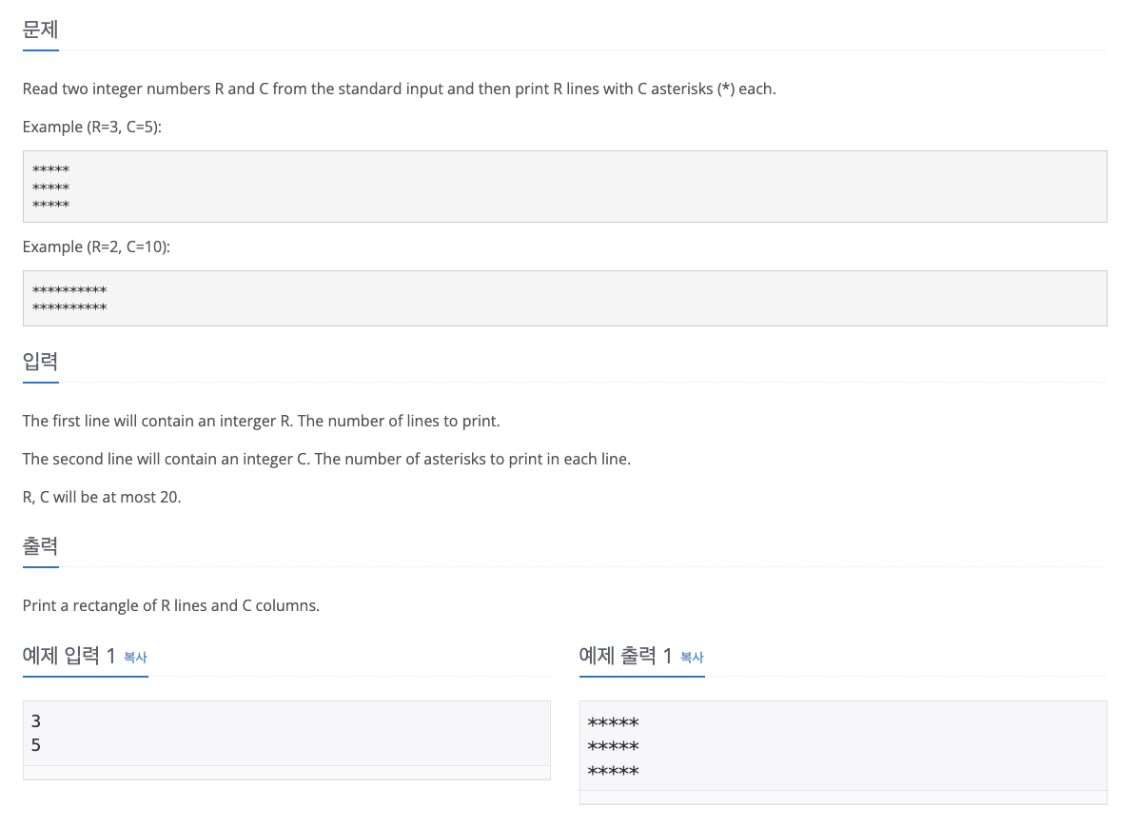The image size is (1138, 828).
Task: Click the 입력 section heading
Action: click(41, 362)
